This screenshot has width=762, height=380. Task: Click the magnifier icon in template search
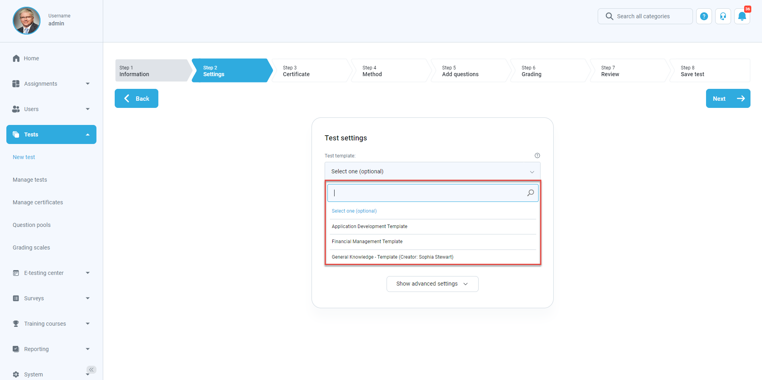click(x=530, y=193)
